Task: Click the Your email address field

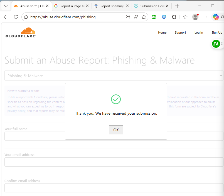Action: 114,162
